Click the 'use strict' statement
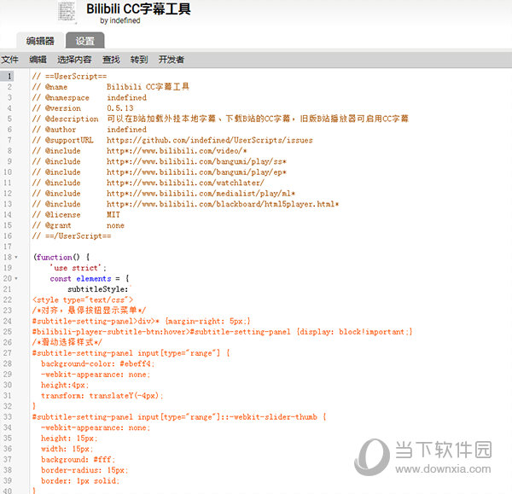Screen dimensions: 512x494 78,268
